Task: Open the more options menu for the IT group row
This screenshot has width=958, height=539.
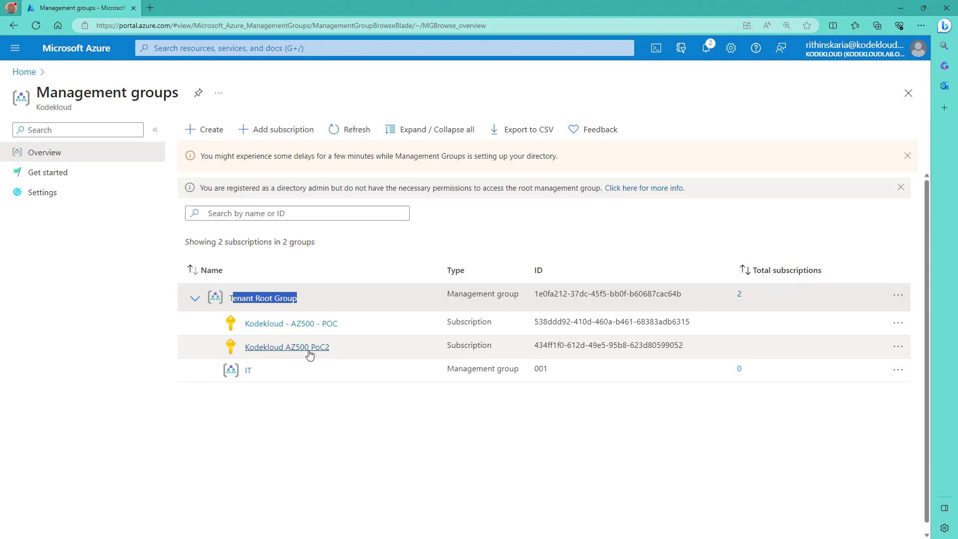Action: 898,370
